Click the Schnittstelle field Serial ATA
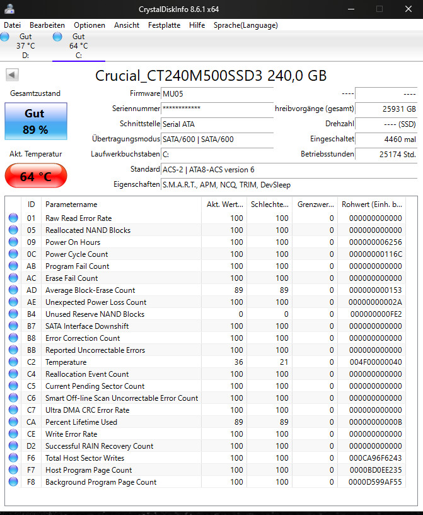Screen dimensions: 423x515 click(217, 124)
